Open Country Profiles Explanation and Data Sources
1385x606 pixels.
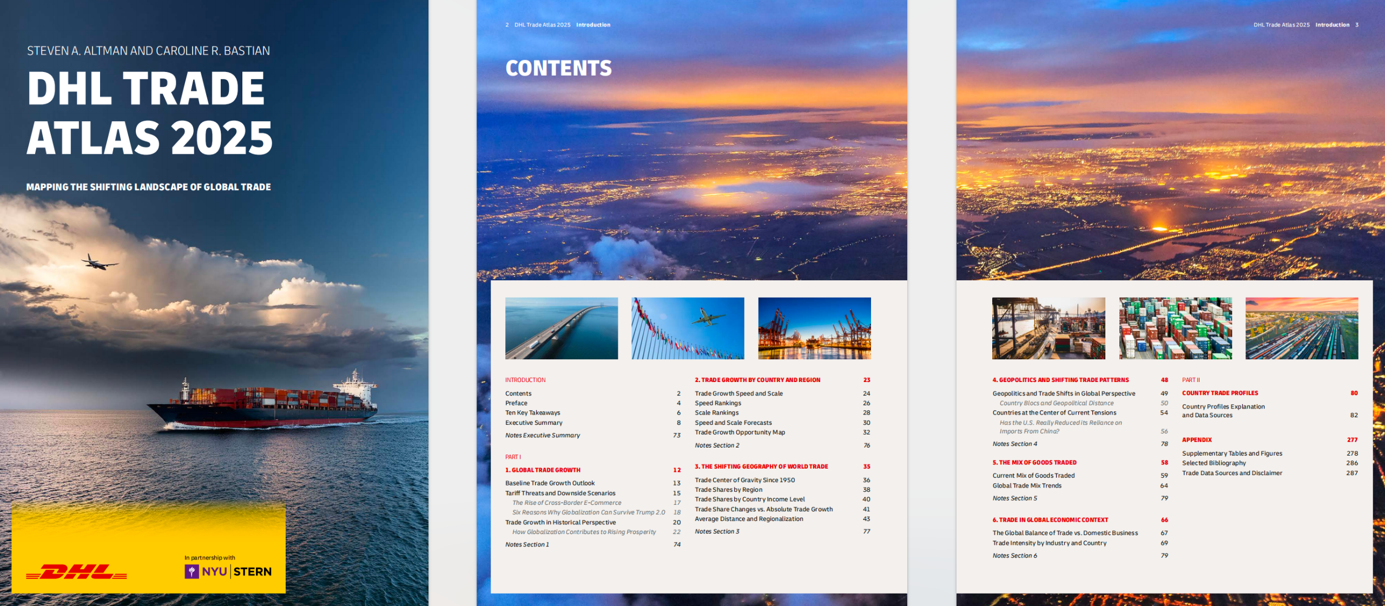1270,411
